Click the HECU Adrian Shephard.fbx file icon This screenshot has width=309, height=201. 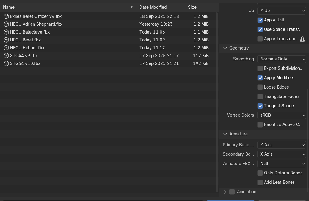(6, 24)
